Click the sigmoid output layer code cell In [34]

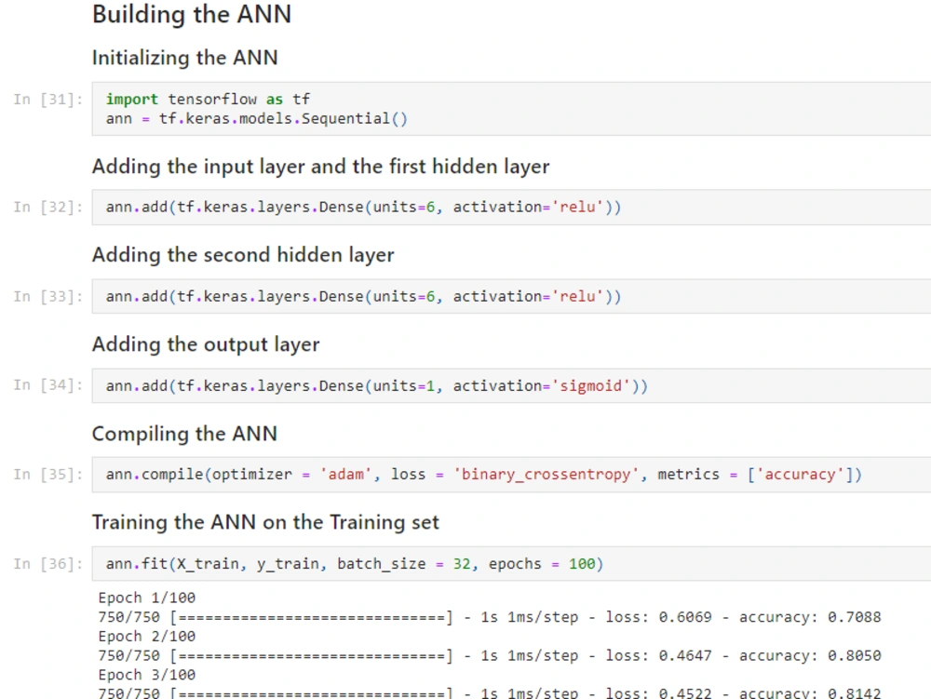[x=511, y=385]
